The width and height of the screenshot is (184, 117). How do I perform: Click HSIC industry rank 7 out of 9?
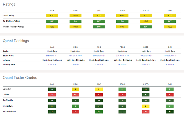[x=75, y=64]
